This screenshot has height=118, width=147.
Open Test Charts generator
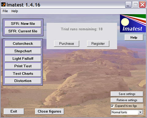click(23, 74)
